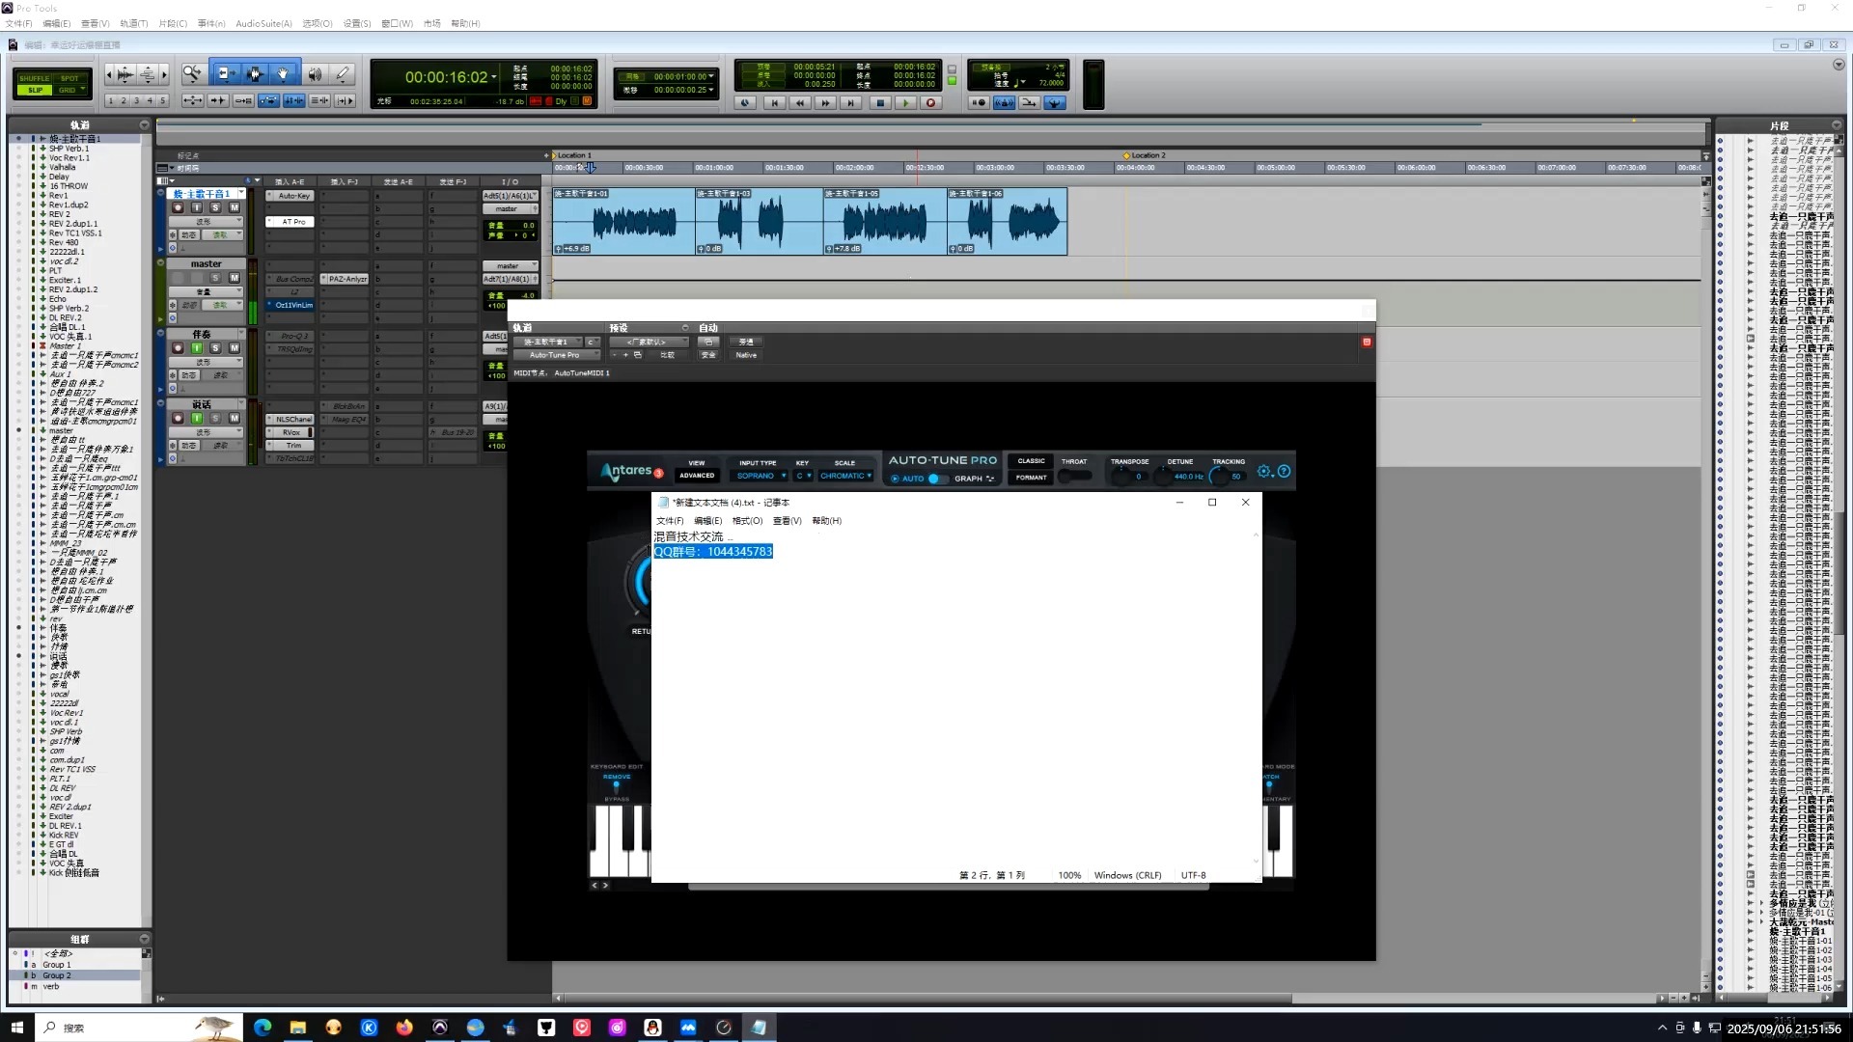Click the CLASSIC button in Auto-Tune
The height and width of the screenshot is (1042, 1853).
coord(1031,461)
